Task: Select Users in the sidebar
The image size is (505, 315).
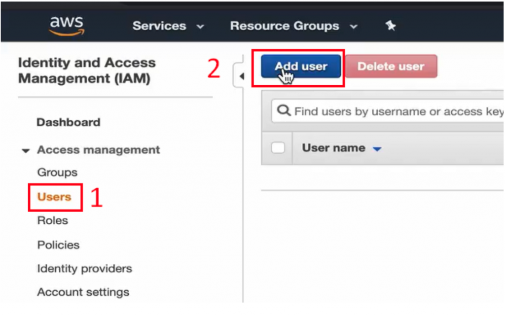Action: [54, 197]
